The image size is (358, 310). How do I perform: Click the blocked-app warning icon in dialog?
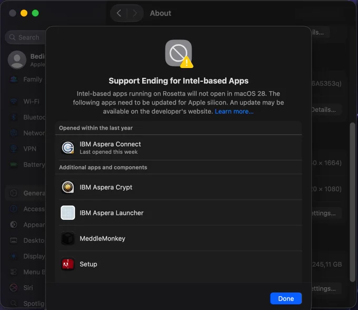pyautogui.click(x=179, y=54)
